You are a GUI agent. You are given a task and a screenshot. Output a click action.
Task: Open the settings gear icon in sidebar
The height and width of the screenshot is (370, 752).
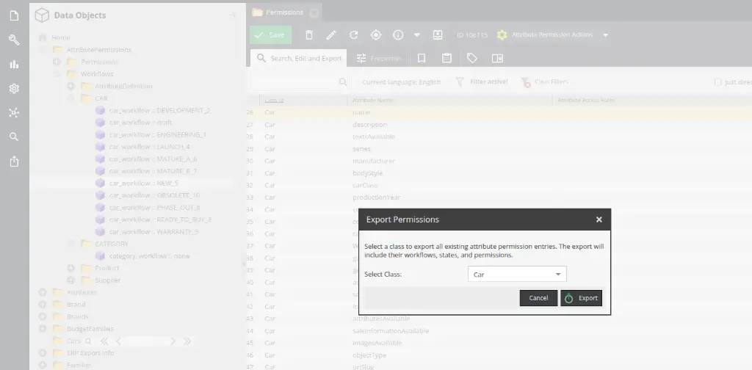pos(14,88)
